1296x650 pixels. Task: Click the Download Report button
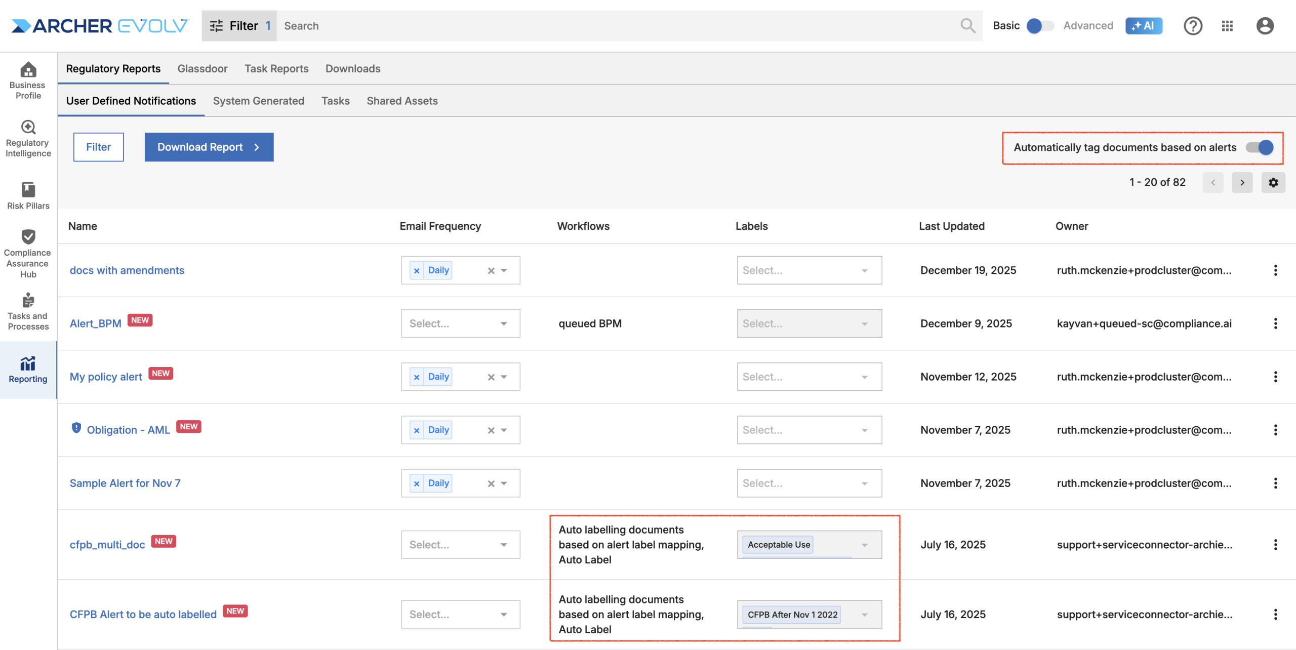[x=209, y=147]
